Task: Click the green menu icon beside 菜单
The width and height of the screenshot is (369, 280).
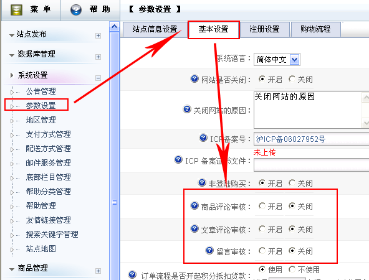Action: point(16,10)
